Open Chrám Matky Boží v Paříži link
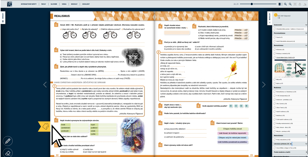The width and height of the screenshot is (308, 157). pyautogui.click(x=285, y=57)
